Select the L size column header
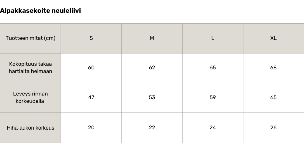 click(213, 38)
